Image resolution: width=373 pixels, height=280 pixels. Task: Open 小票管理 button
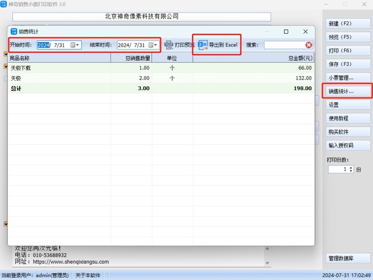348,78
